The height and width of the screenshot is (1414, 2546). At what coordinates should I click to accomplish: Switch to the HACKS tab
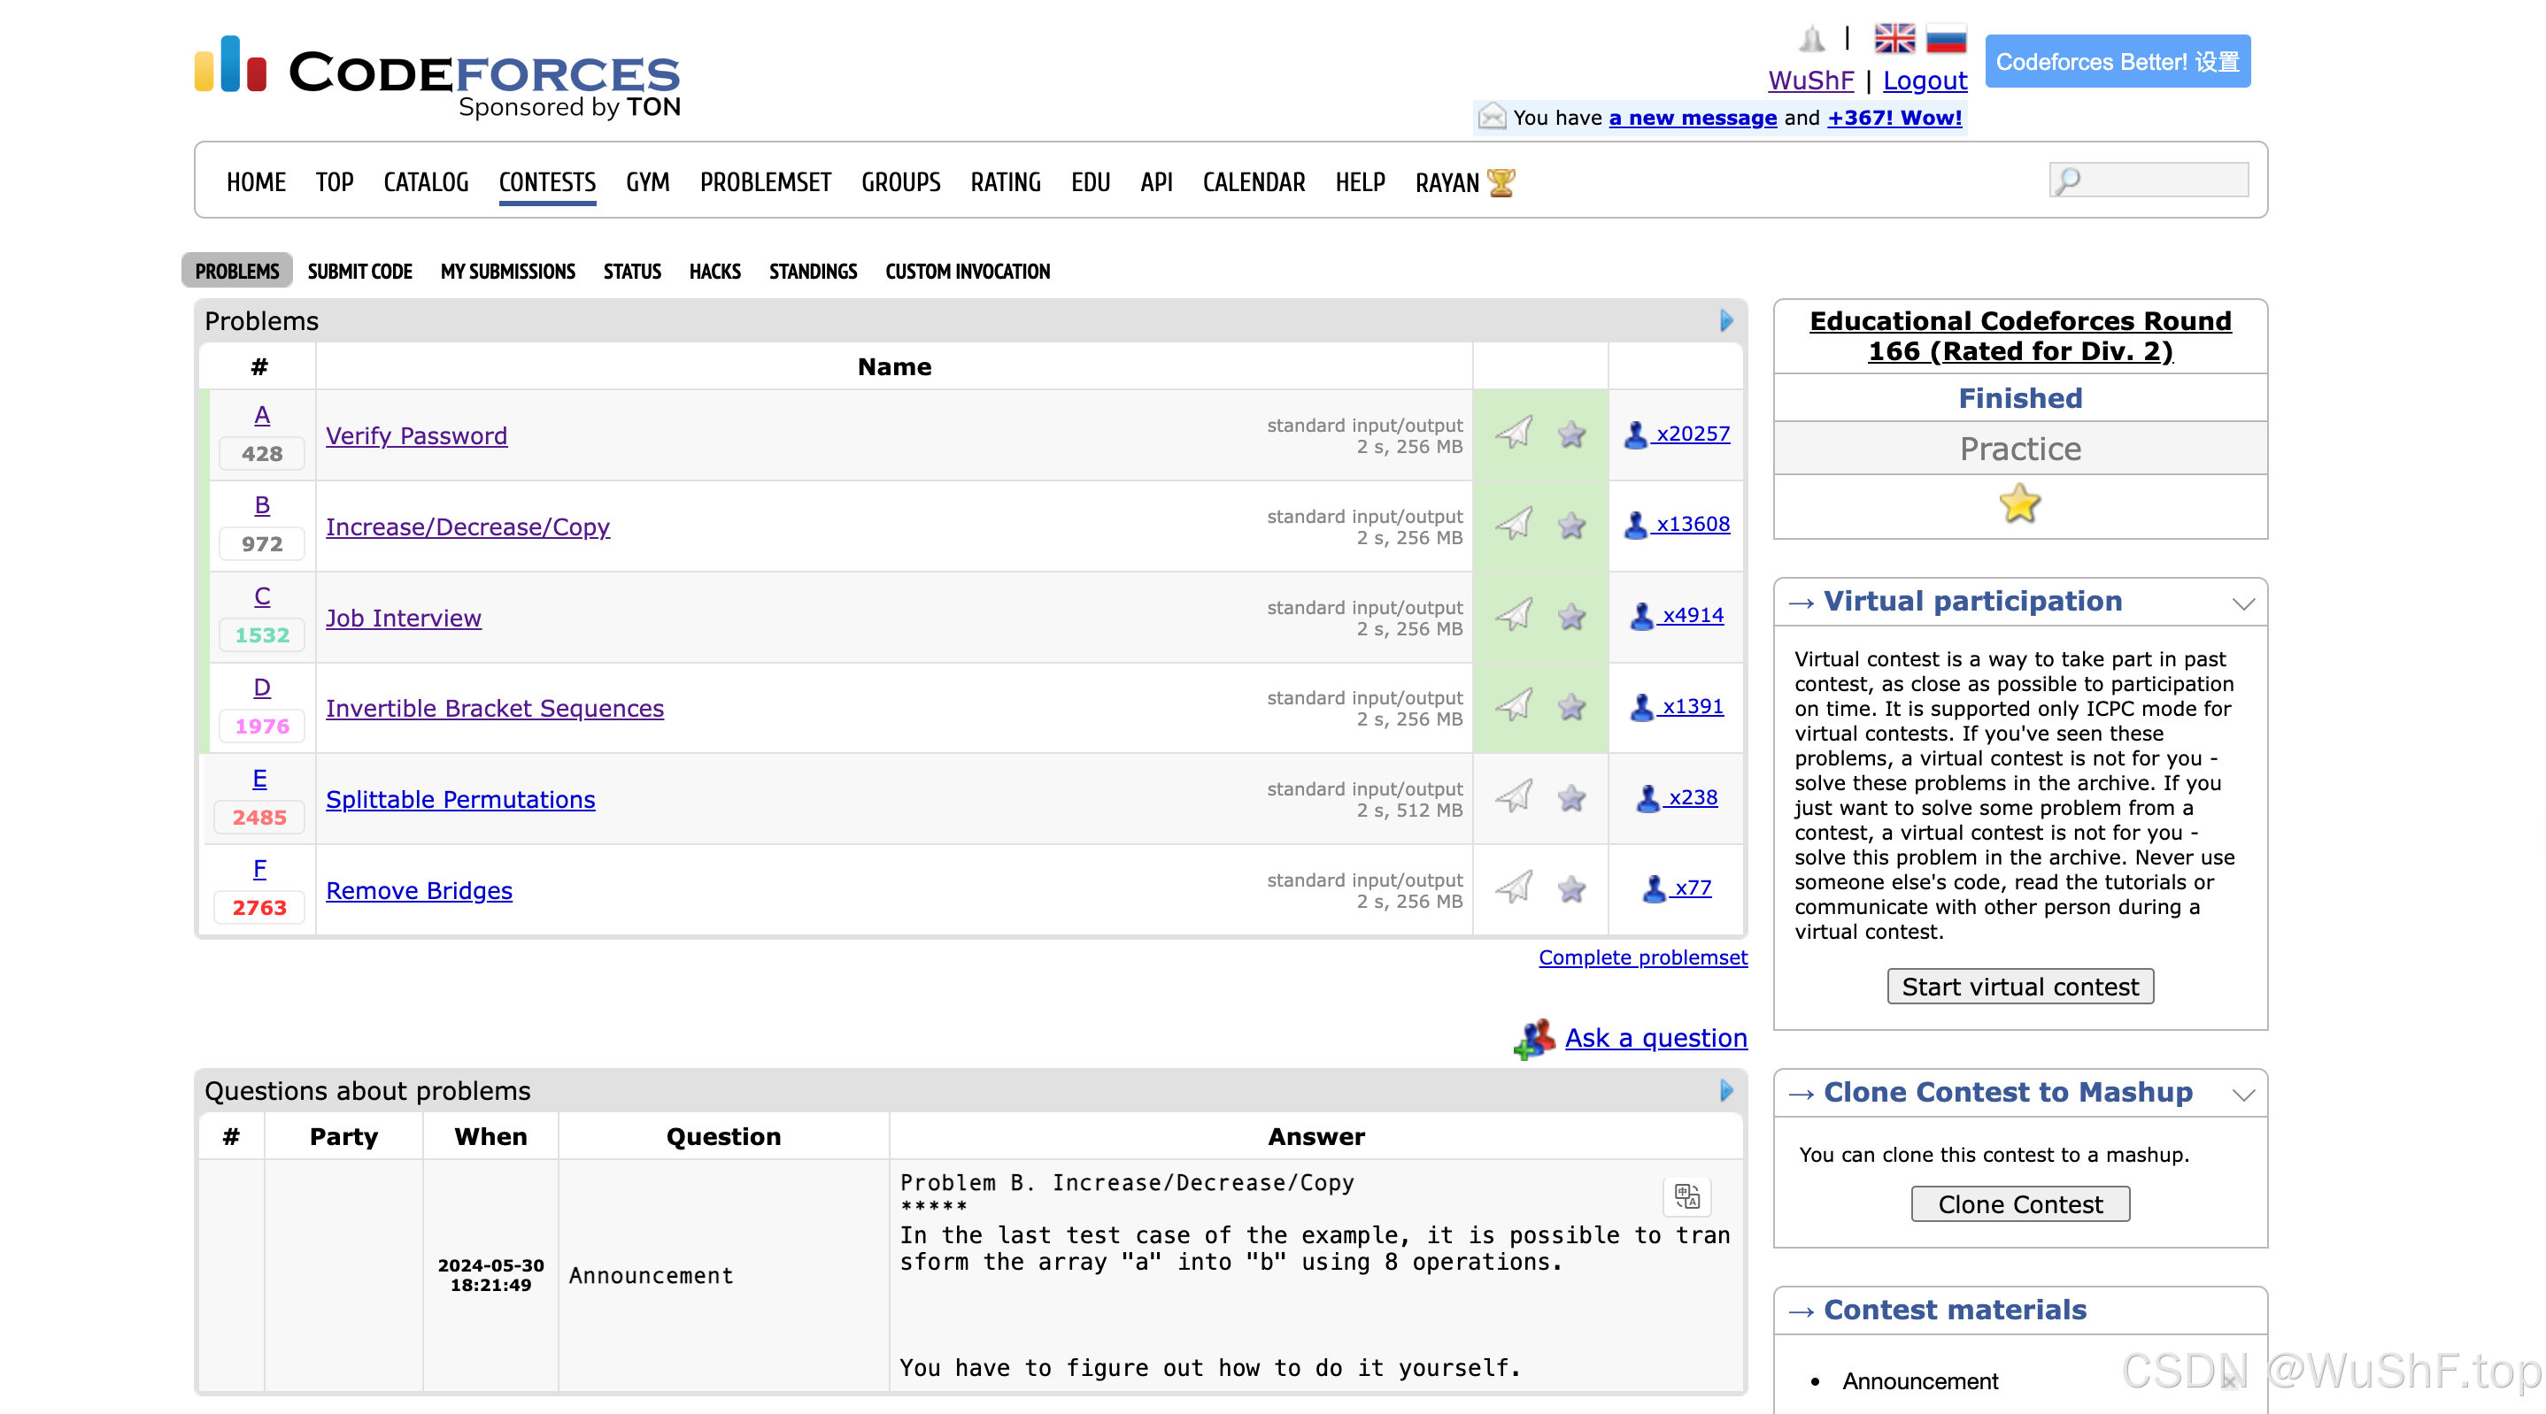pyautogui.click(x=714, y=271)
